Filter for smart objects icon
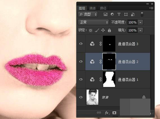 coord(133,14)
